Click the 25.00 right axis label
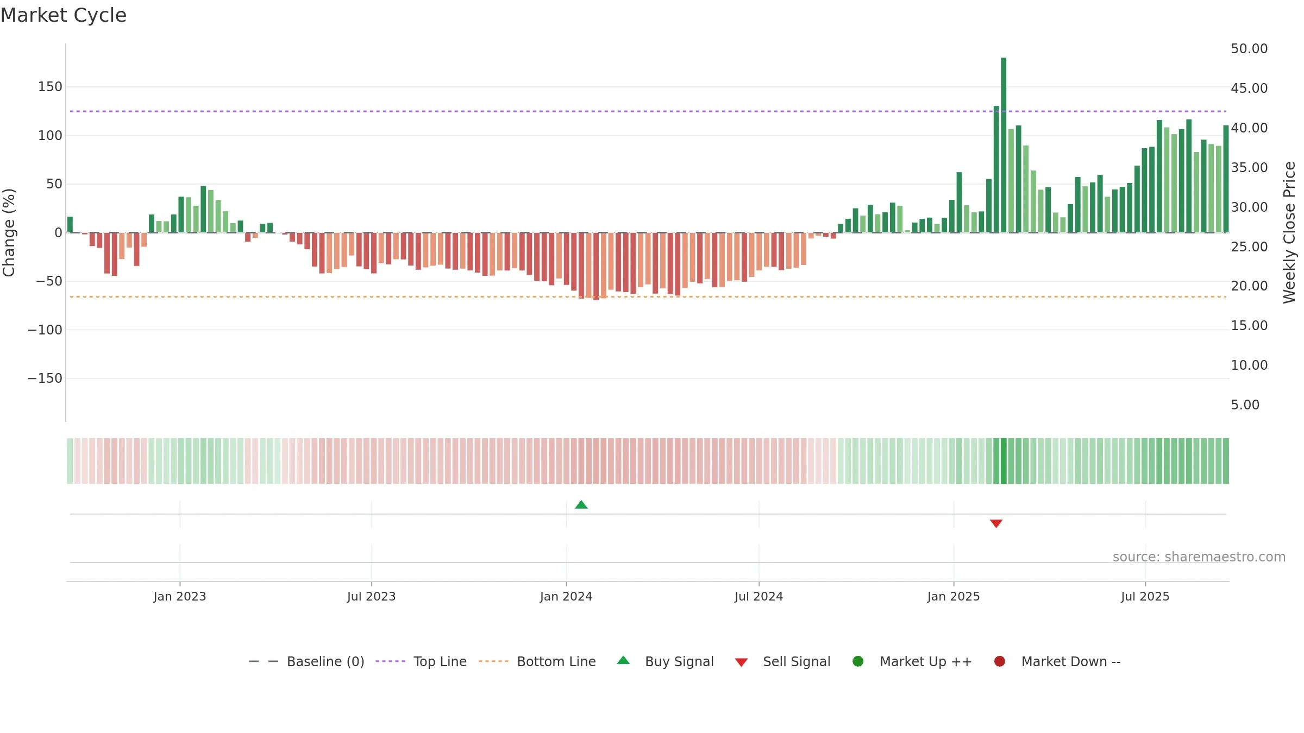This screenshot has width=1304, height=733. [1249, 247]
